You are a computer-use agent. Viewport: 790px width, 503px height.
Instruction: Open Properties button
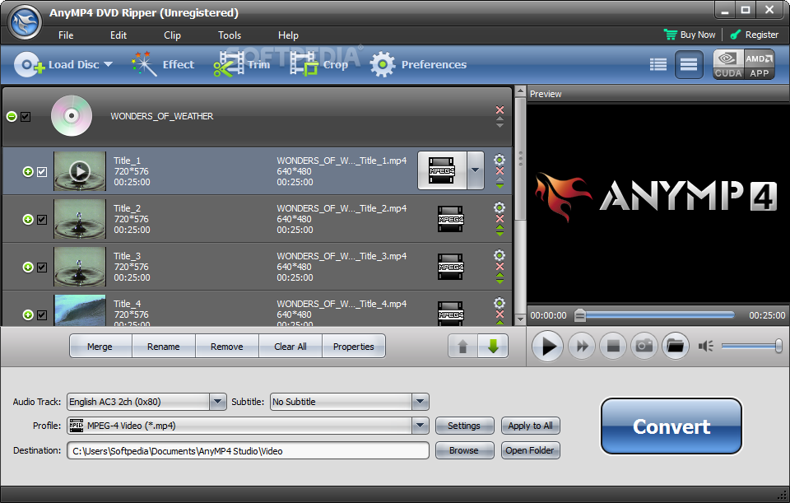pyautogui.click(x=354, y=347)
